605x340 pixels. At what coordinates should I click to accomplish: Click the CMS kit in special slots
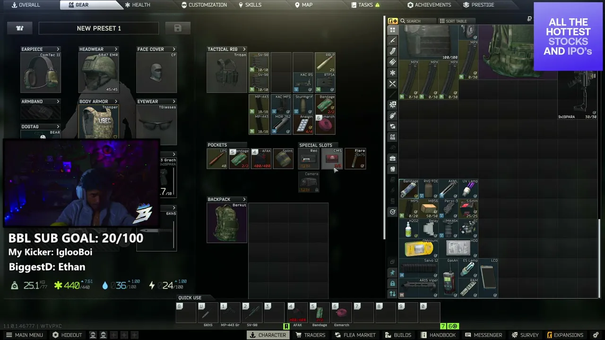tap(333, 159)
